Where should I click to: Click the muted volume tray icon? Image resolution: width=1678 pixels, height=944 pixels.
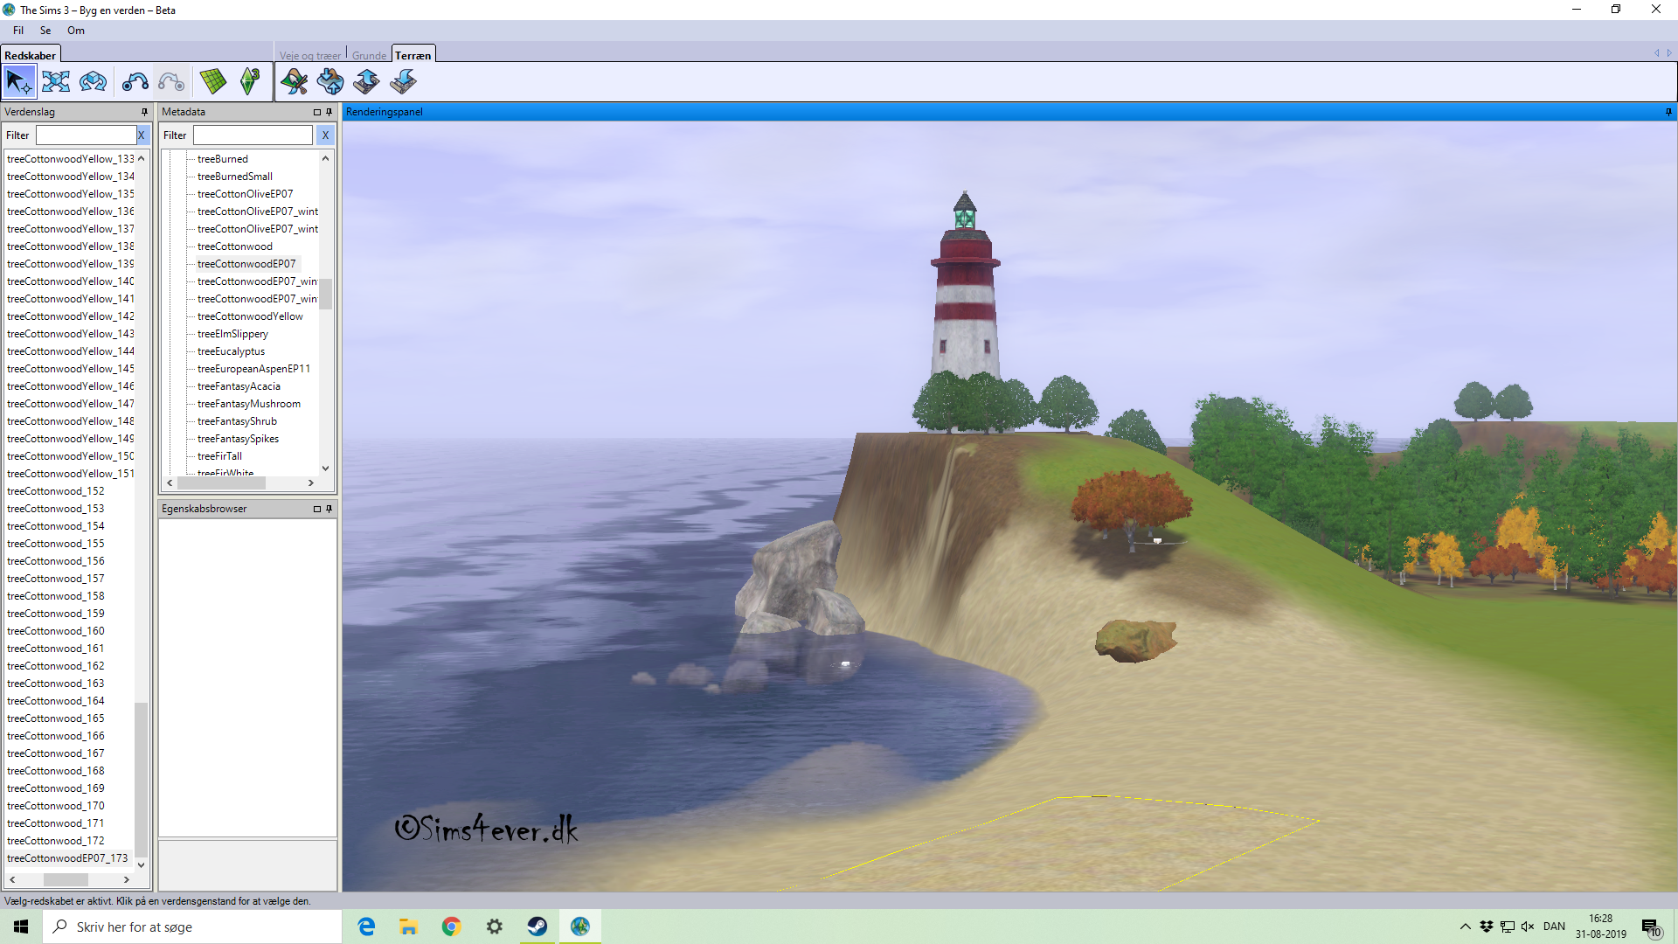coord(1528,927)
